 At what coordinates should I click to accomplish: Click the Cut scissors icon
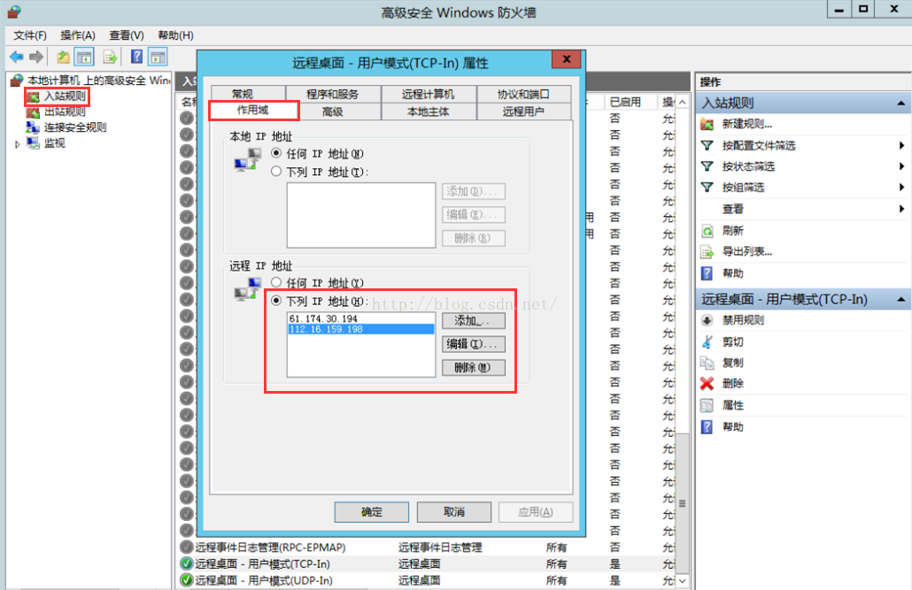point(707,341)
